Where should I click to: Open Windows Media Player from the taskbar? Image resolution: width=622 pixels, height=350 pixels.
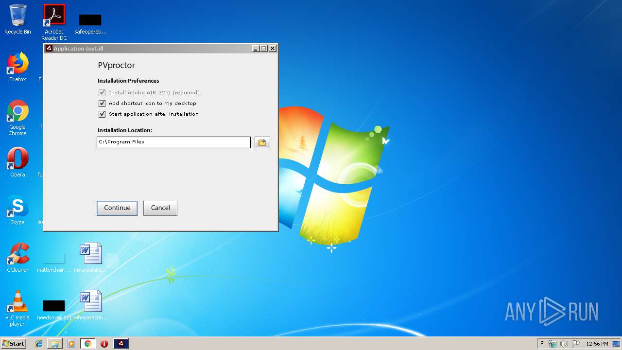click(71, 344)
